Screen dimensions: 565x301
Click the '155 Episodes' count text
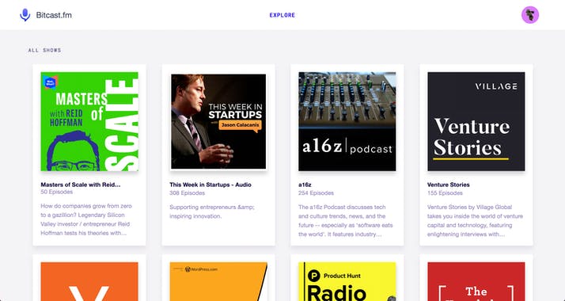pos(445,193)
